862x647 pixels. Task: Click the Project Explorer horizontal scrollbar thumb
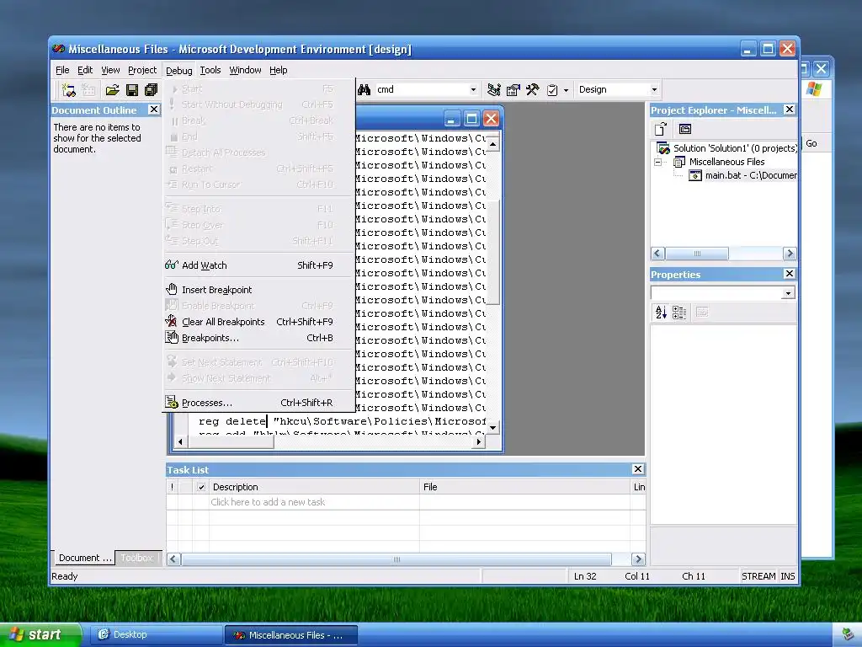coord(697,253)
